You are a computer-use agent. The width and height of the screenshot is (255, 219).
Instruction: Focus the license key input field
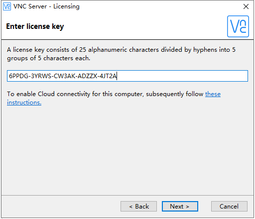[127, 76]
